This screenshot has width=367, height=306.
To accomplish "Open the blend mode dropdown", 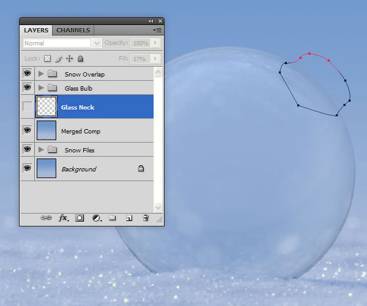I will 97,43.
